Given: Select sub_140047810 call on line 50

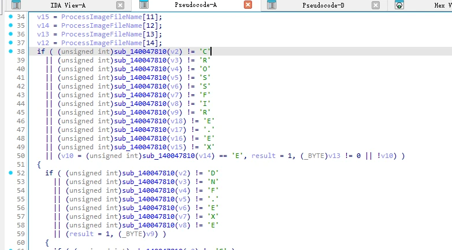Looking at the screenshot, I should point(169,156).
